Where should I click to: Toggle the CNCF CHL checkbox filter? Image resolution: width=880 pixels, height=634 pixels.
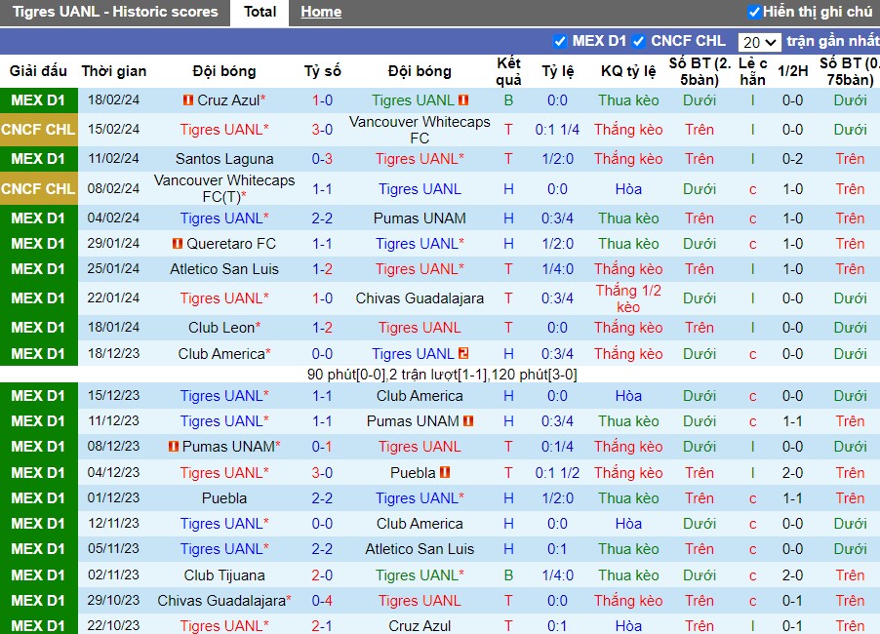click(x=638, y=41)
